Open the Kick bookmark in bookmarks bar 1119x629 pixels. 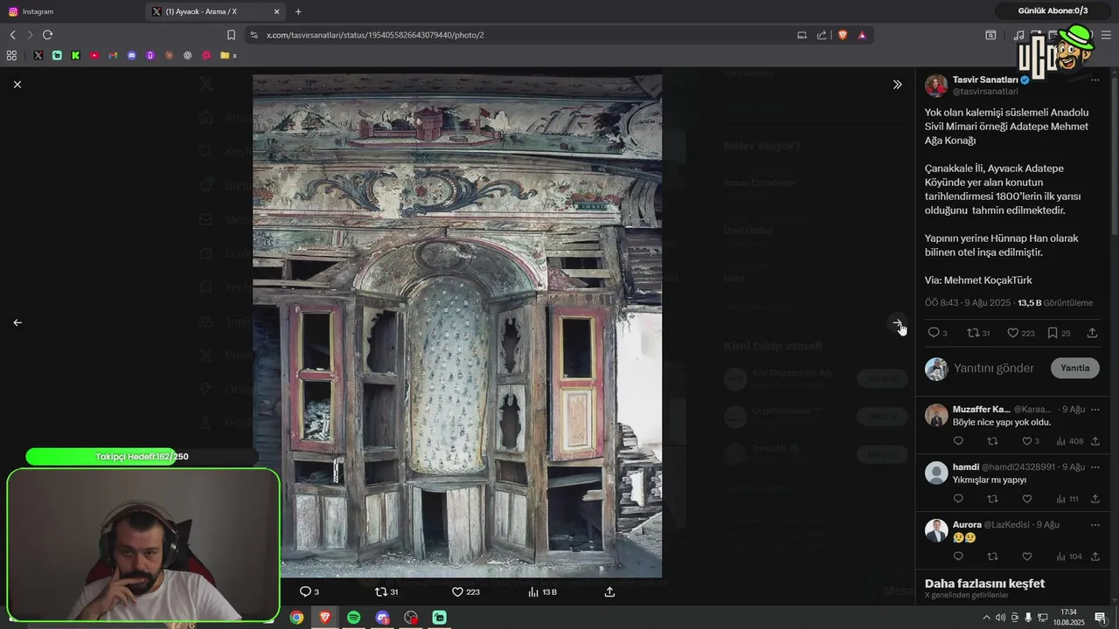(x=75, y=55)
